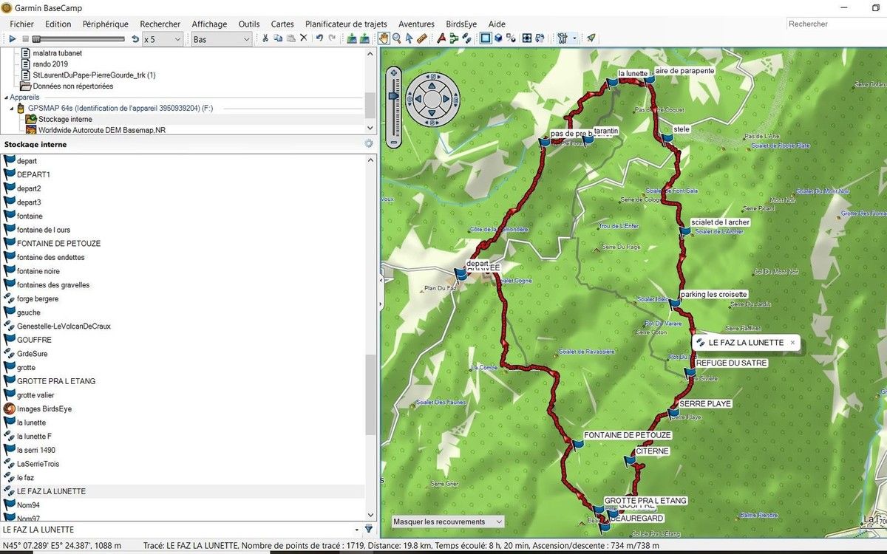Click the Delete X icon in toolbar
This screenshot has width=887, height=554.
coord(303,38)
